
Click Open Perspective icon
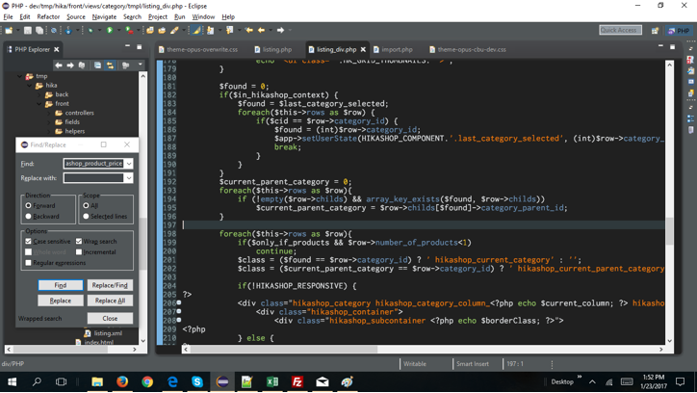(655, 31)
